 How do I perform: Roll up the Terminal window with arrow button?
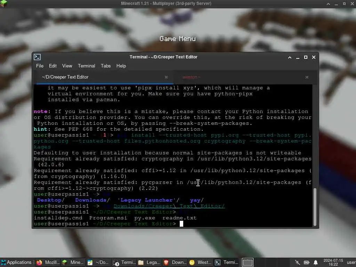click(290, 57)
